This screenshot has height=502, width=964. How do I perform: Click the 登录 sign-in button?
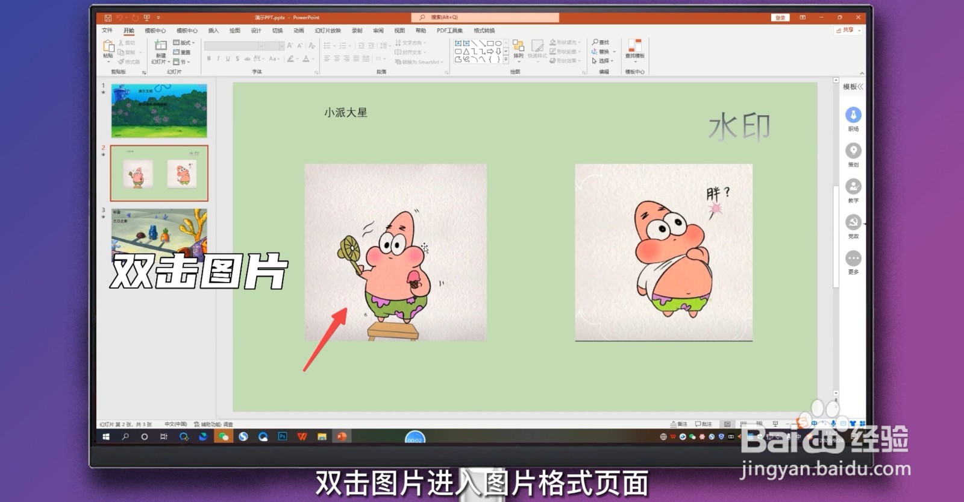pos(780,18)
